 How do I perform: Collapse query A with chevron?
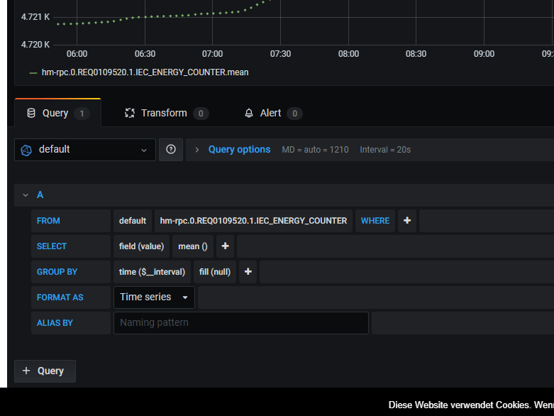[x=26, y=195]
